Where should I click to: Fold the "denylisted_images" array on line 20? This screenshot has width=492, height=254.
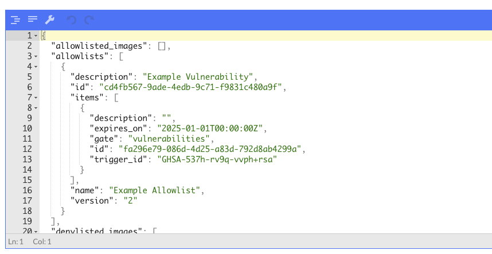36,230
